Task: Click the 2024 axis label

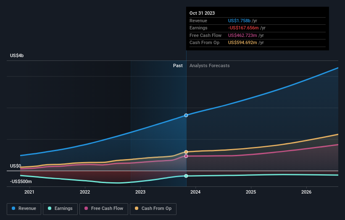Action: click(195, 192)
